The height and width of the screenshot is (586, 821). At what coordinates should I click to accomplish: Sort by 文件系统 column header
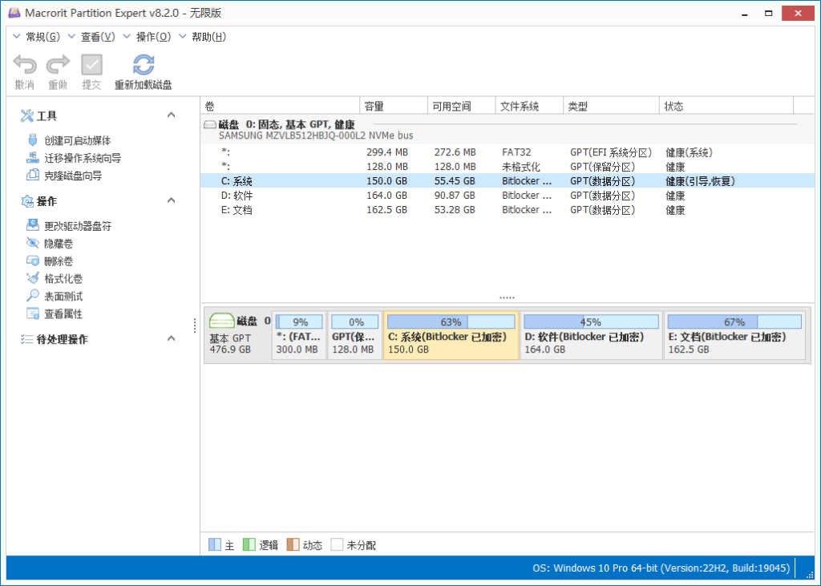529,106
